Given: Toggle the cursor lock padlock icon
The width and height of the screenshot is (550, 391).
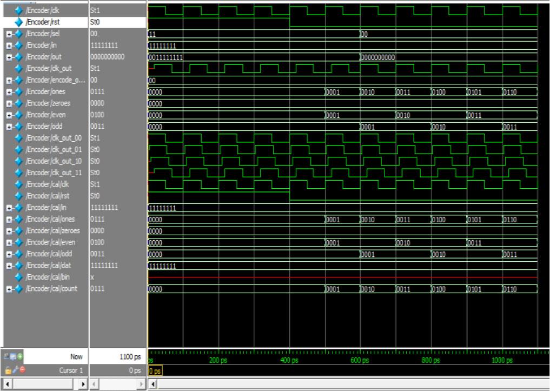Looking at the screenshot, I should coord(7,370).
